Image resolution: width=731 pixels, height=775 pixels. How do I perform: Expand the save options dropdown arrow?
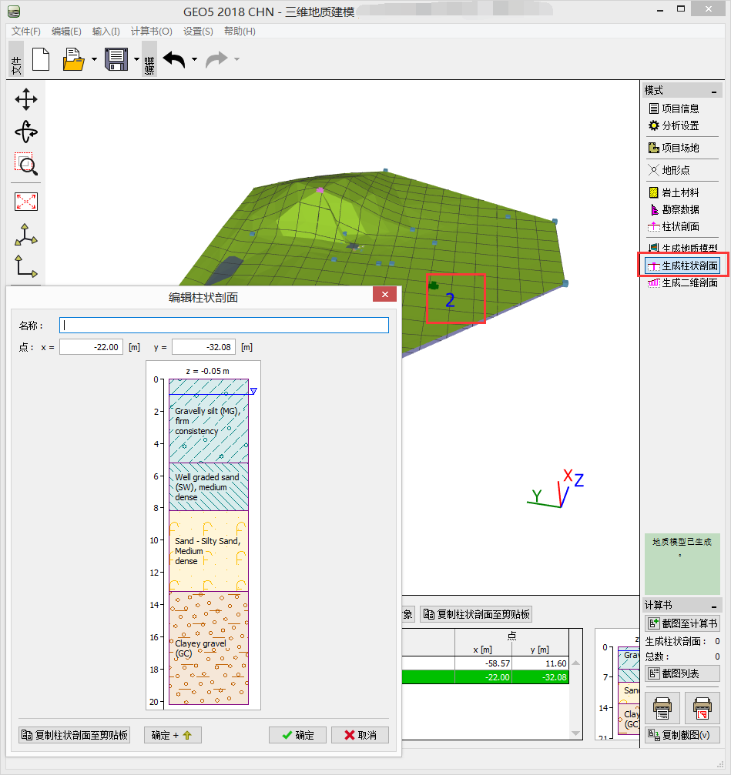[136, 59]
